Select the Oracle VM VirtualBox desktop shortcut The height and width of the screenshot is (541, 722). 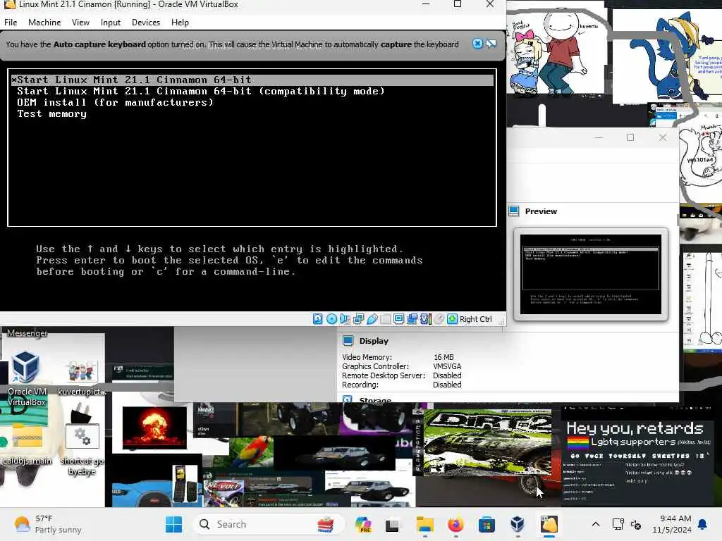[27, 378]
